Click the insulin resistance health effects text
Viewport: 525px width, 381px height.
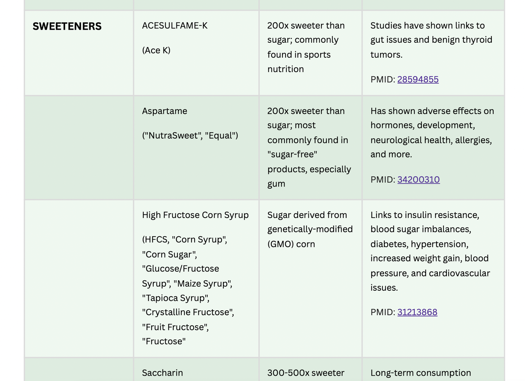(425, 215)
